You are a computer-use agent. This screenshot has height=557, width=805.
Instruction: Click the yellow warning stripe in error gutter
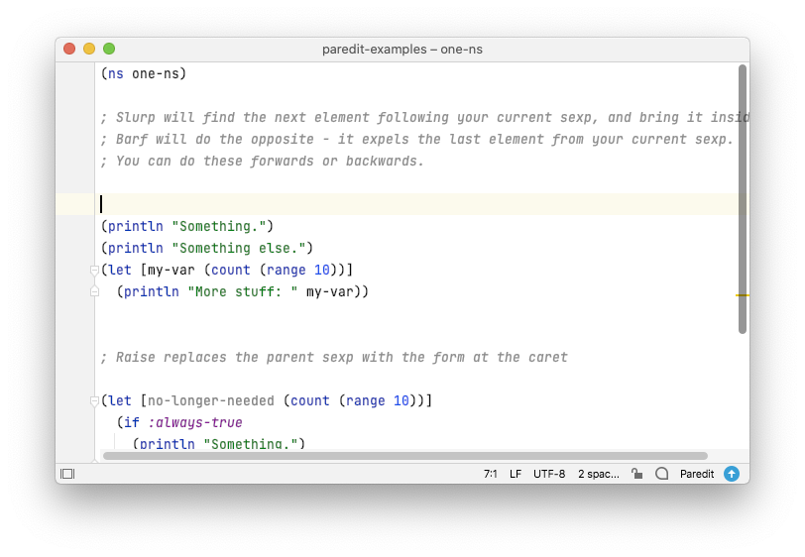(743, 295)
